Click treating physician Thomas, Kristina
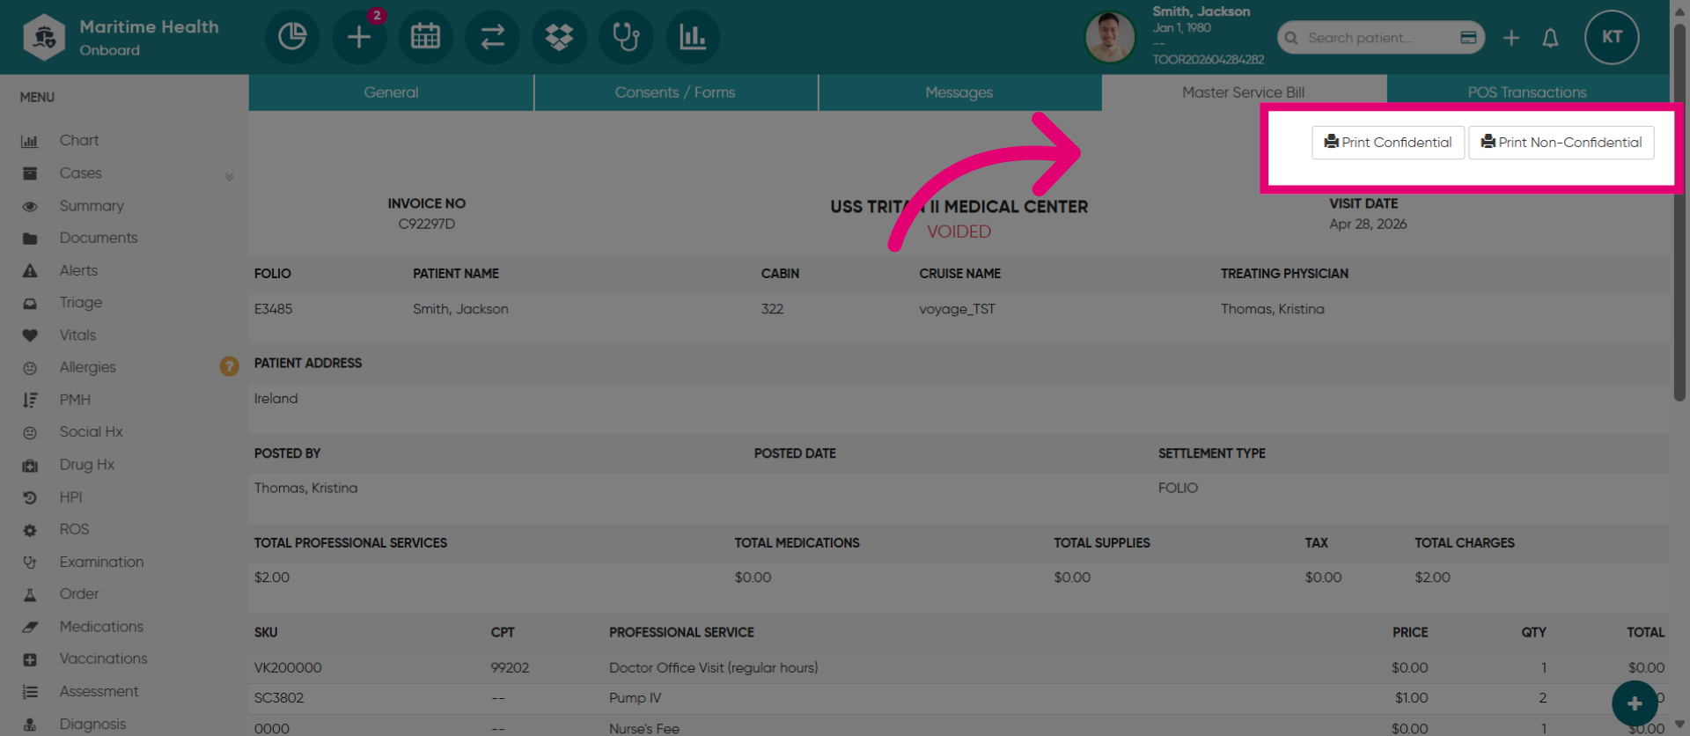Image resolution: width=1690 pixels, height=736 pixels. 1272,309
